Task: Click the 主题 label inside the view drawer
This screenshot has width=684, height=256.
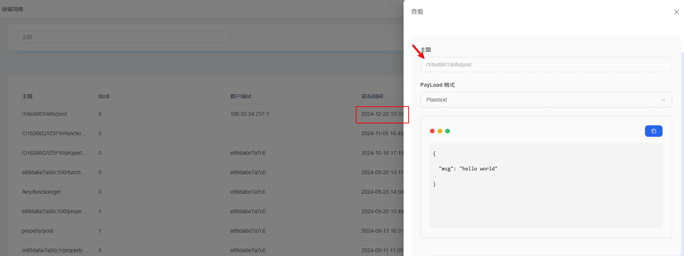Action: [426, 50]
